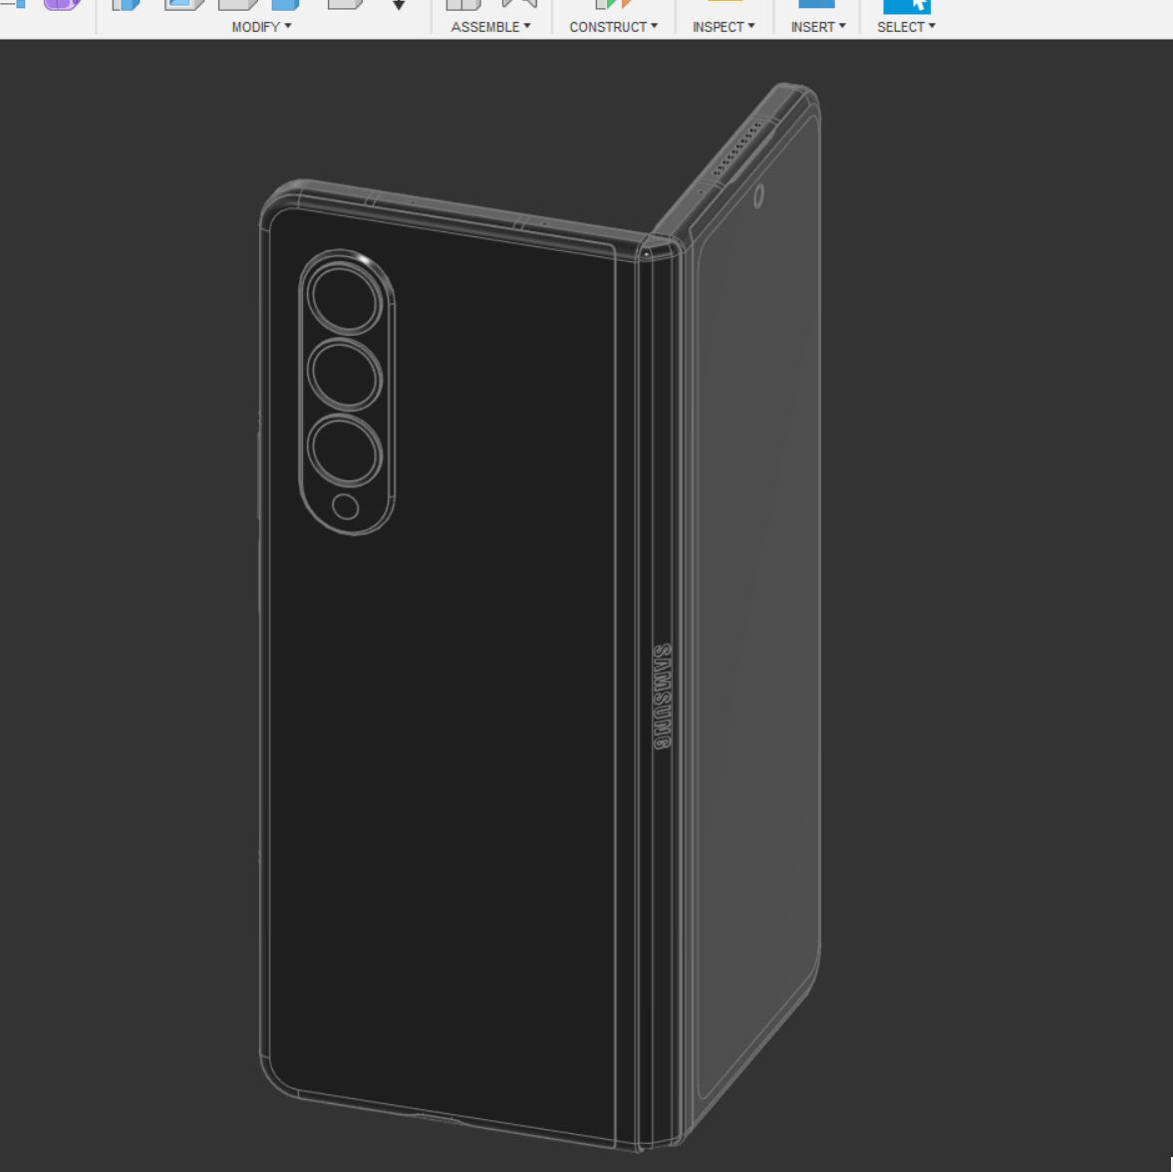1173x1172 pixels.
Task: Select the front screen punch-hole camera
Action: coord(758,196)
